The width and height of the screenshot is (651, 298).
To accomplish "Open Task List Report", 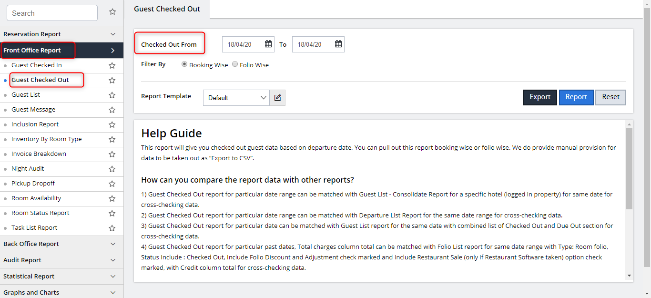I will click(x=34, y=228).
